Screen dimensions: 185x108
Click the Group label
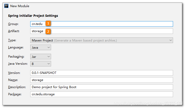[x=13, y=24]
